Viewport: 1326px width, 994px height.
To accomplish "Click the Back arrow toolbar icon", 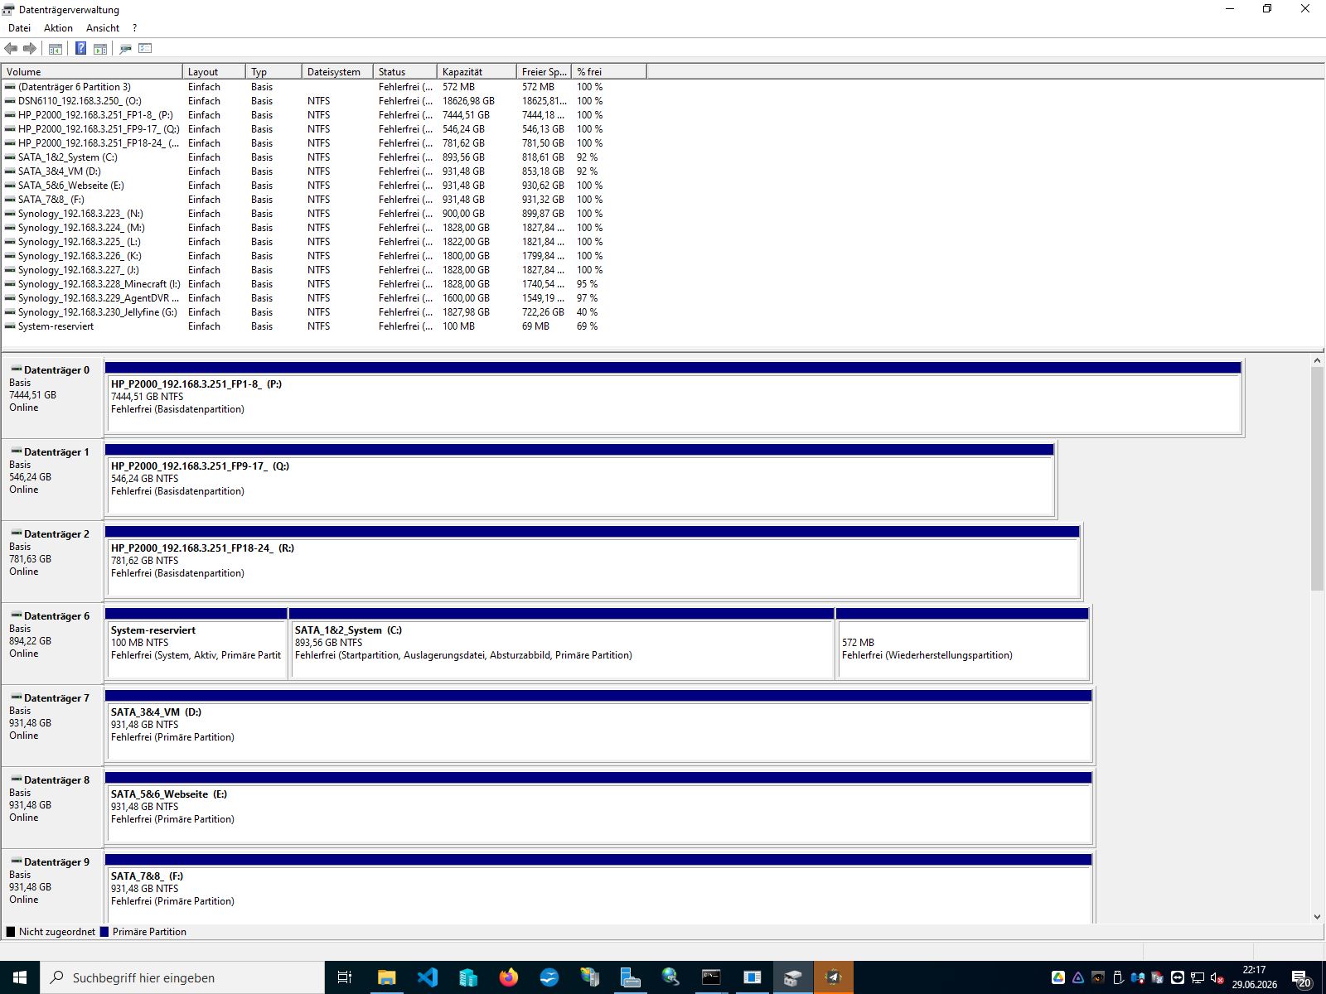I will pyautogui.click(x=11, y=49).
